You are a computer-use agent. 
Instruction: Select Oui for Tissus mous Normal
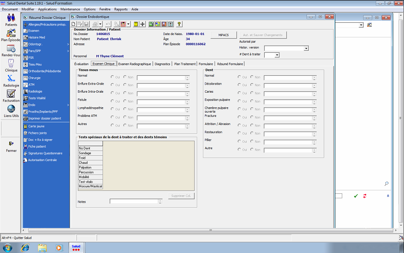[112, 77]
